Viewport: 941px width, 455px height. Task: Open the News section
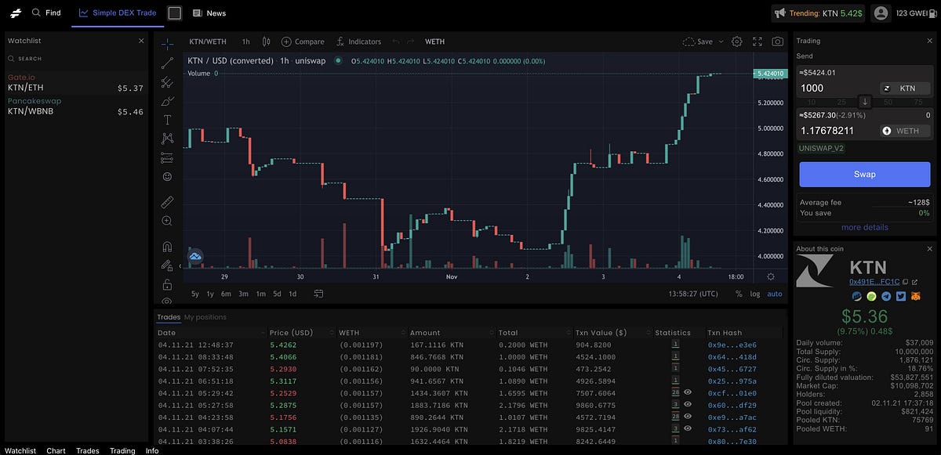209,13
